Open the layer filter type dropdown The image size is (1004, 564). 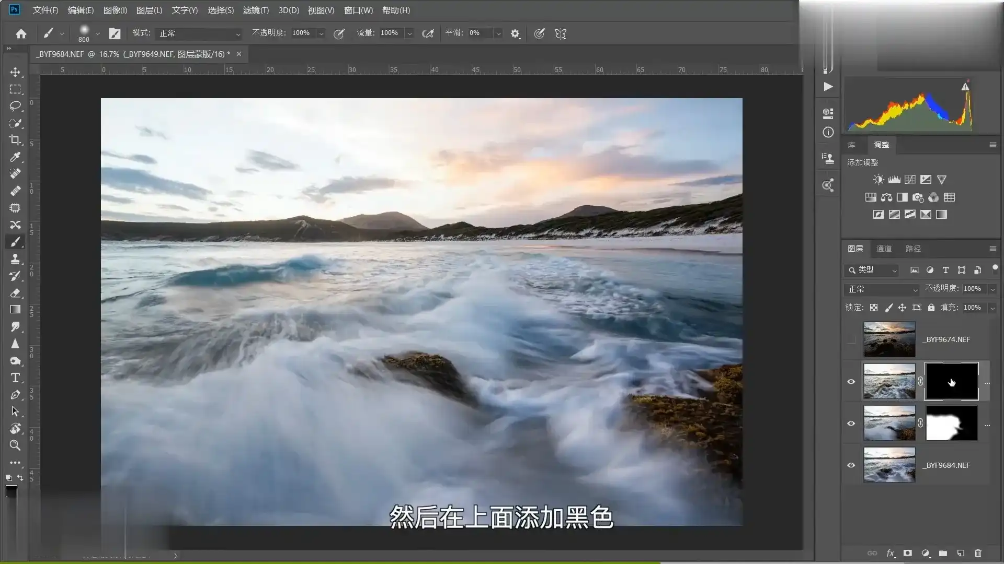click(x=872, y=270)
